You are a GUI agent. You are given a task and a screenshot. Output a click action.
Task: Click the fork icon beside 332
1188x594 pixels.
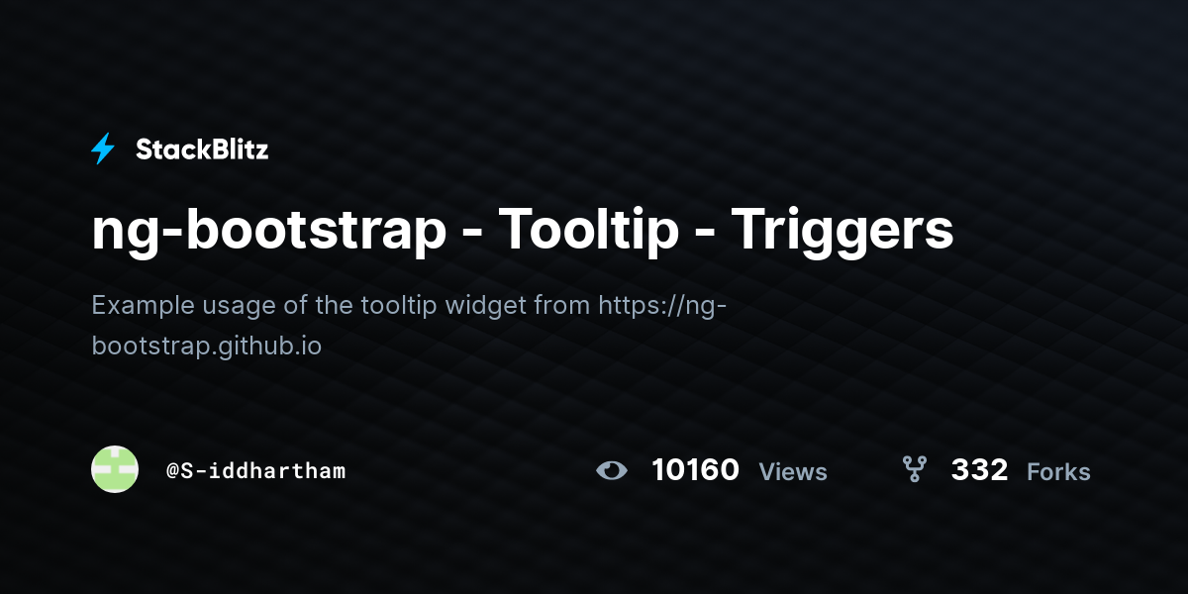click(914, 469)
